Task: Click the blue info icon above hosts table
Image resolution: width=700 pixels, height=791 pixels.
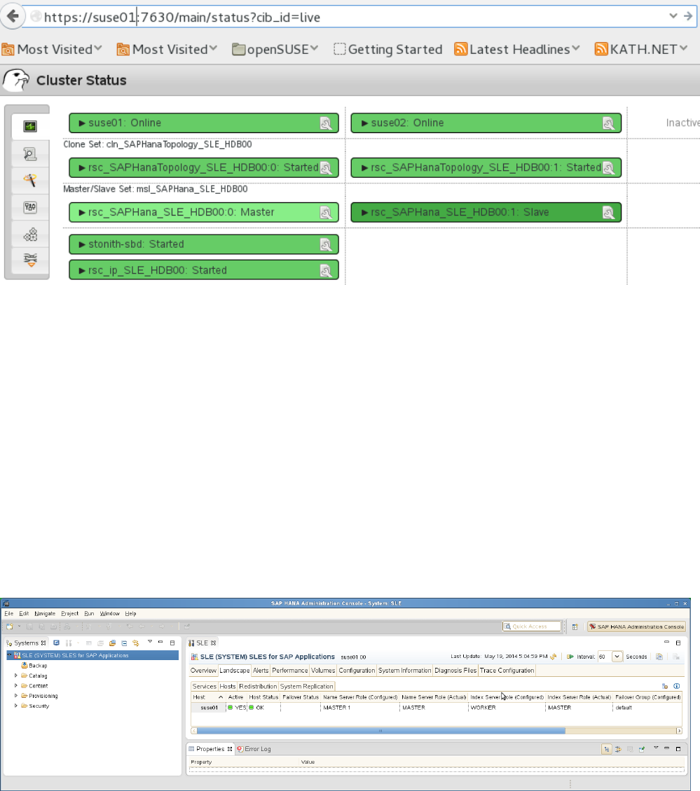Action: pyautogui.click(x=677, y=686)
